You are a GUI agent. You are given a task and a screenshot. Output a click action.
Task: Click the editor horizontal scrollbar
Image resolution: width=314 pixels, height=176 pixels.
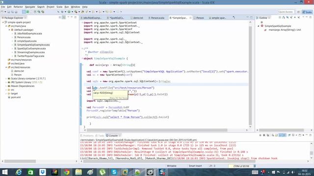[x=157, y=130]
